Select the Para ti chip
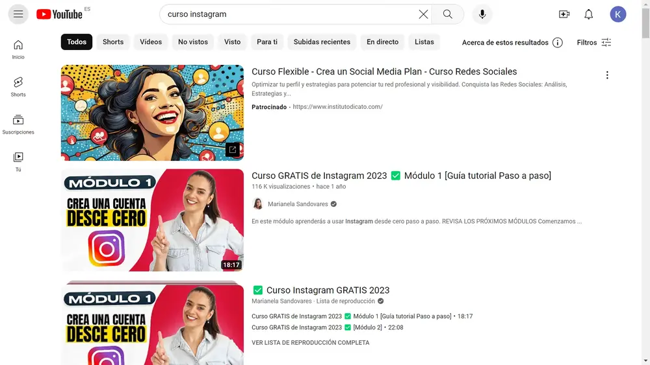The height and width of the screenshot is (365, 650). [267, 41]
